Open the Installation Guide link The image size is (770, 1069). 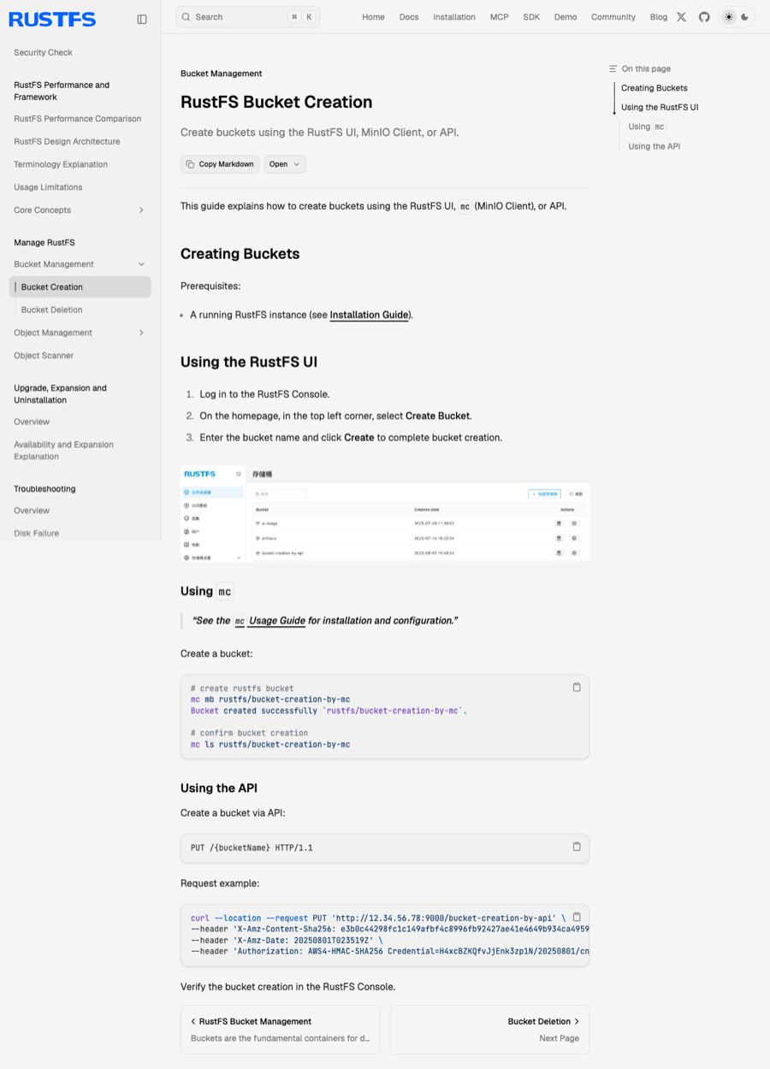(369, 315)
